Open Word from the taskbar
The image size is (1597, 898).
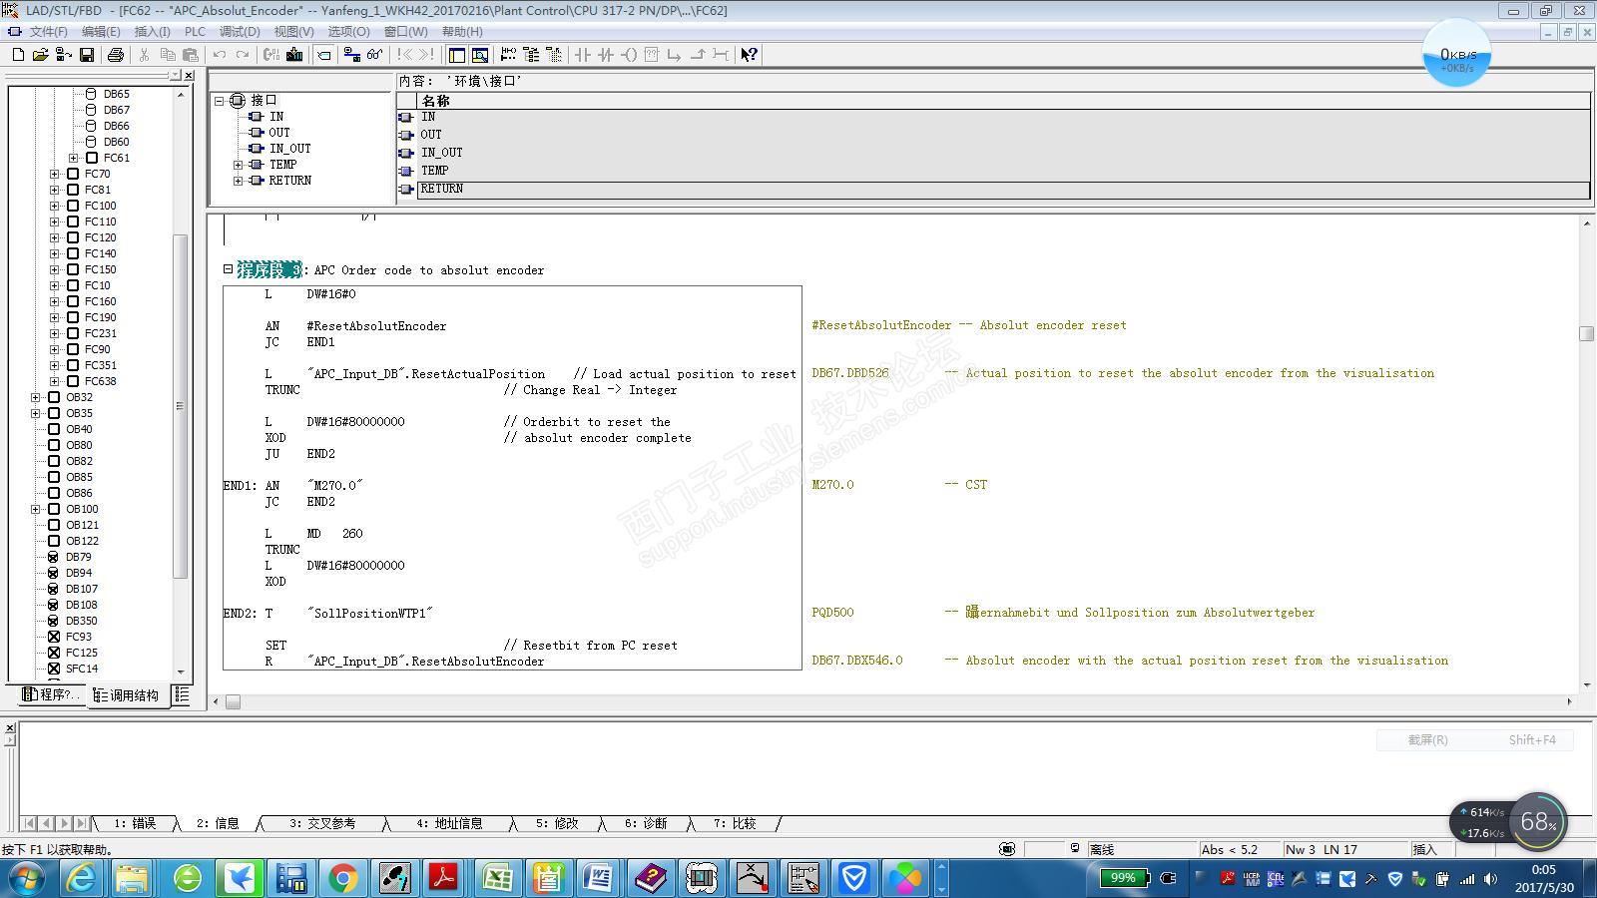[598, 878]
